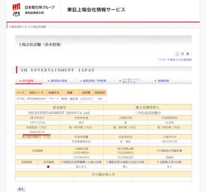Click the ISIN code JP3549050007 cell
The width and height of the screenshot is (206, 192).
(37, 99)
